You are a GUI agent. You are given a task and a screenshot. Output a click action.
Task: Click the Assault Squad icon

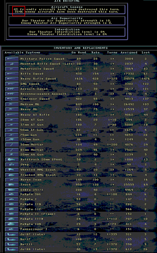click(12, 89)
